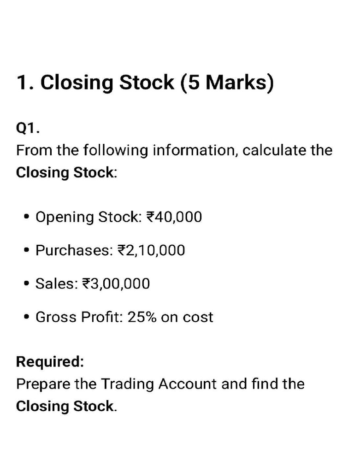Click 'Prepare the Trading Account and find the'
This screenshot has height=472, width=354.
(160, 384)
